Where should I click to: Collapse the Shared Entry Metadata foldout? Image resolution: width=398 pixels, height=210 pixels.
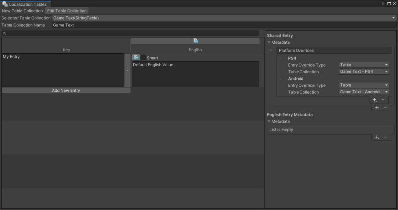[269, 42]
